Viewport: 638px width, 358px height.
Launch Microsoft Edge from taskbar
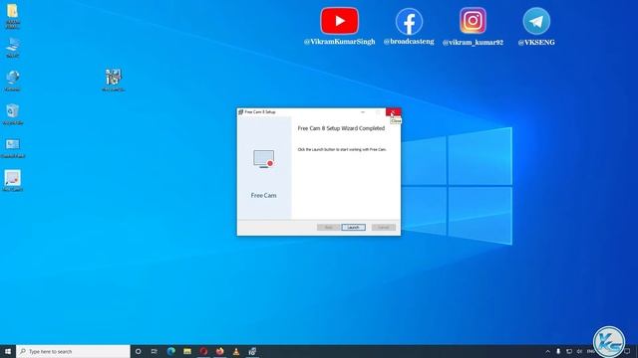(170, 351)
